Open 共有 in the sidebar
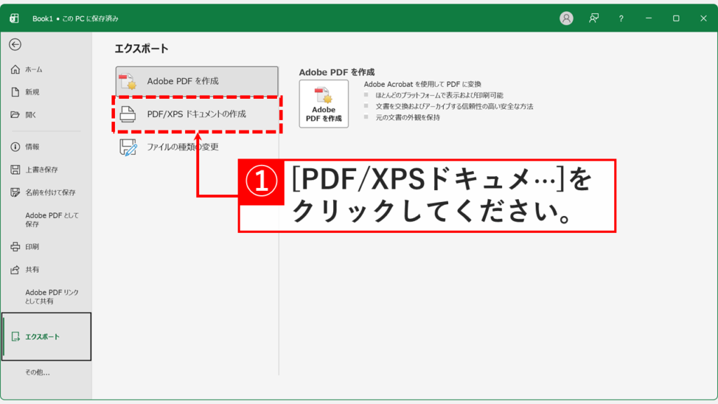 tap(46, 269)
